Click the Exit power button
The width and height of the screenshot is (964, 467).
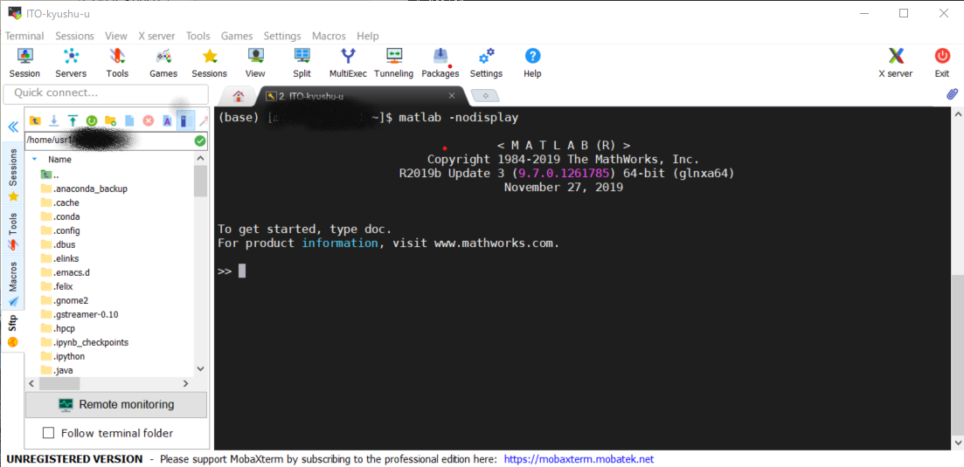[942, 63]
